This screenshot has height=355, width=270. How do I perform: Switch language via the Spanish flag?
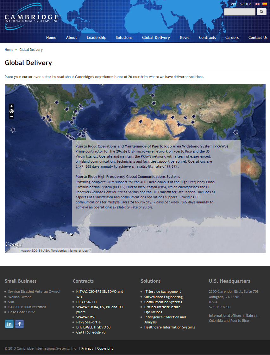265,4
